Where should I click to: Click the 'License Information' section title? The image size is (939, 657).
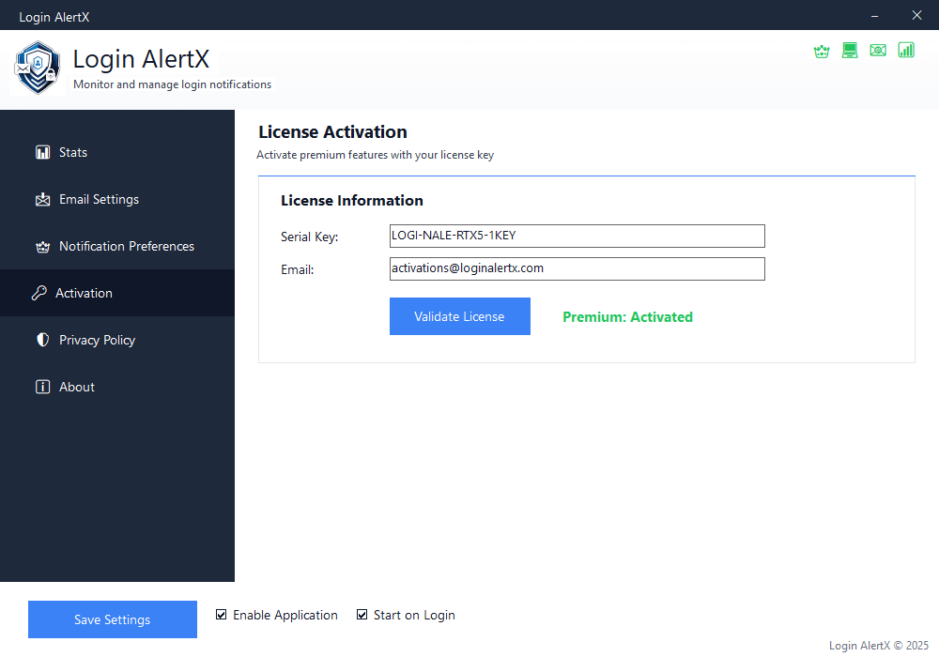click(x=351, y=201)
